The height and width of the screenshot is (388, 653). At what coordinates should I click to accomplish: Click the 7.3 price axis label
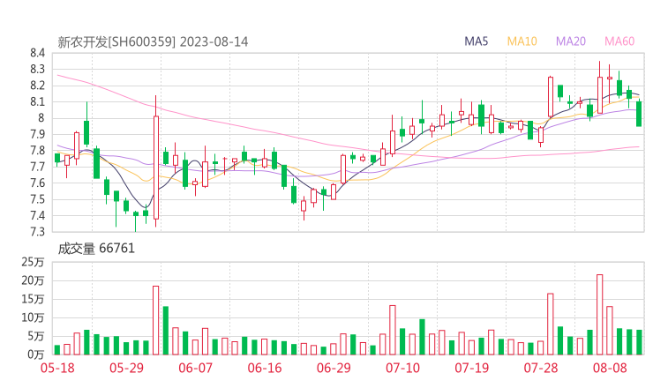coord(37,231)
